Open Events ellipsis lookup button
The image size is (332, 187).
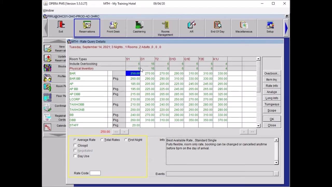click(x=276, y=174)
